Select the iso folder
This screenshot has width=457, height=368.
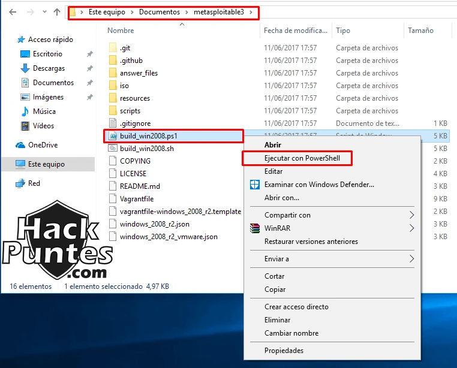pos(124,86)
